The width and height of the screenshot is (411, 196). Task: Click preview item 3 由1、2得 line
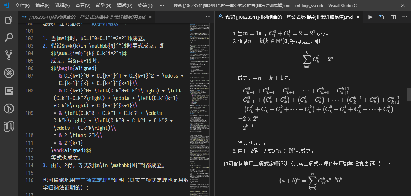click(x=273, y=151)
